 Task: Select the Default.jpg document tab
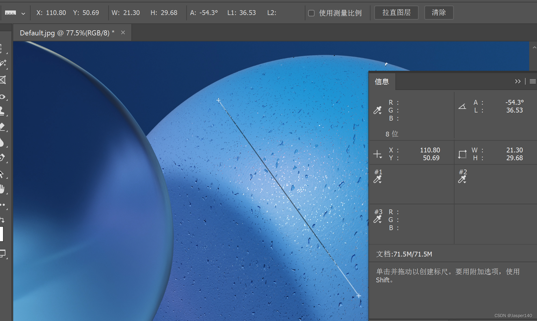[67, 33]
